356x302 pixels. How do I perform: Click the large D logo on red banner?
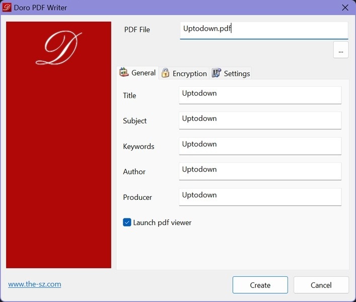[x=59, y=48]
